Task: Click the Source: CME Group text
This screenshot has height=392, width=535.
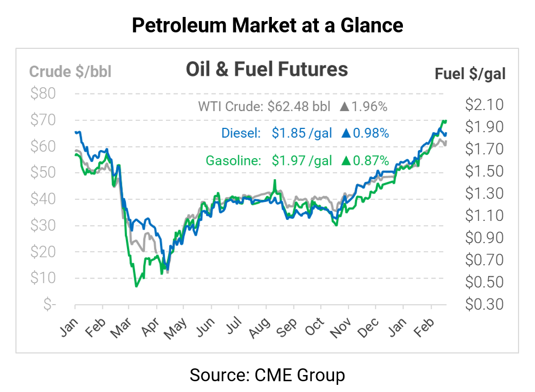Action: 267,375
